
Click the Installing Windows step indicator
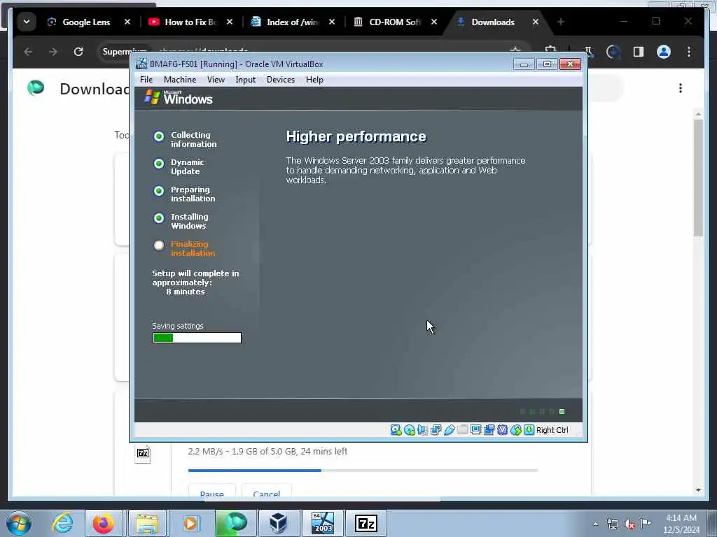click(x=159, y=218)
